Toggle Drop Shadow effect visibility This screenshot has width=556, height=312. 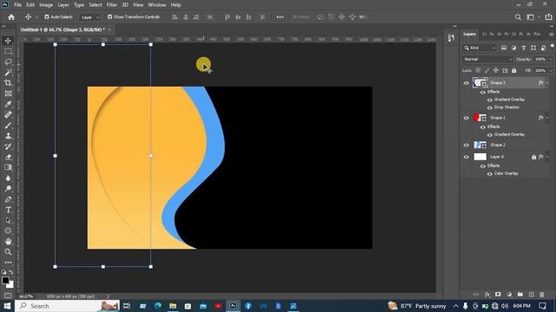(x=490, y=107)
